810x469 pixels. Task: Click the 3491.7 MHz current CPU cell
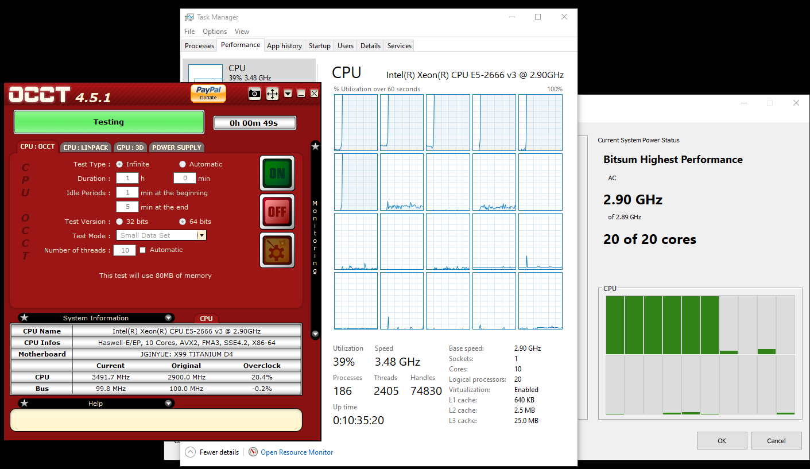111,377
